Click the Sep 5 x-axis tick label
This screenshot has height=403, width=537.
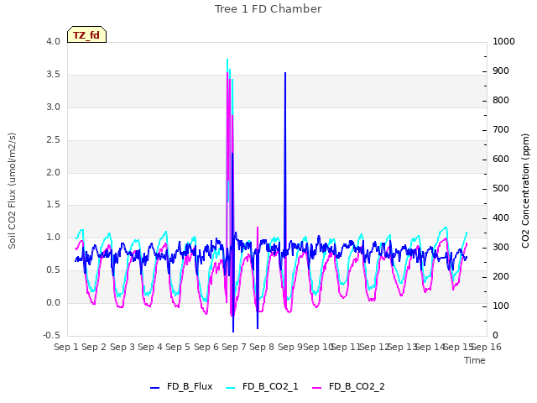click(x=178, y=347)
